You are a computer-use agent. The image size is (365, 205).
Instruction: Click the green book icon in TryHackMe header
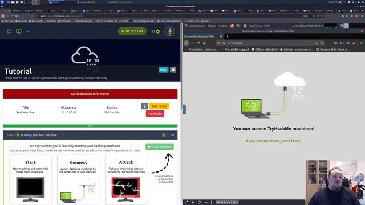19,31
